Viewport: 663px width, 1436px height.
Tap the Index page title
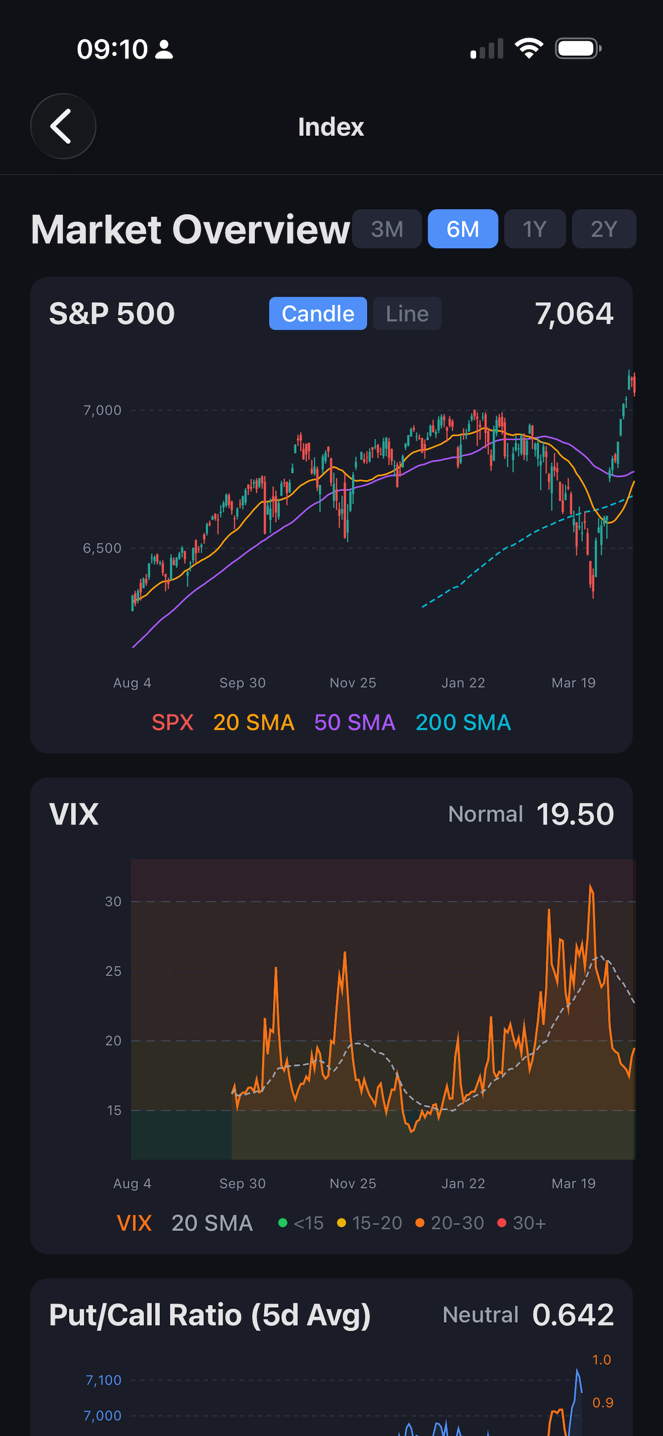click(331, 127)
